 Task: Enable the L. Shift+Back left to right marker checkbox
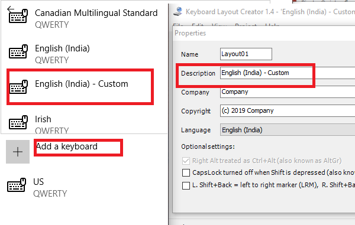186,185
